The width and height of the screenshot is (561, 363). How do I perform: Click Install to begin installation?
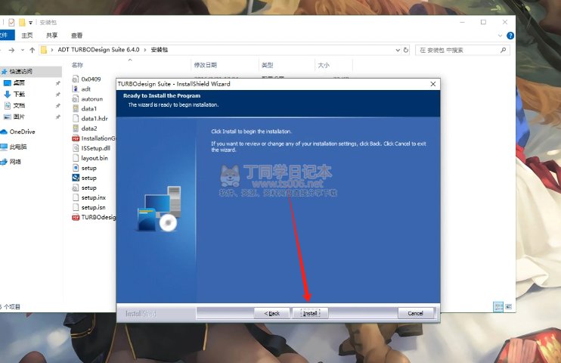[x=310, y=313]
